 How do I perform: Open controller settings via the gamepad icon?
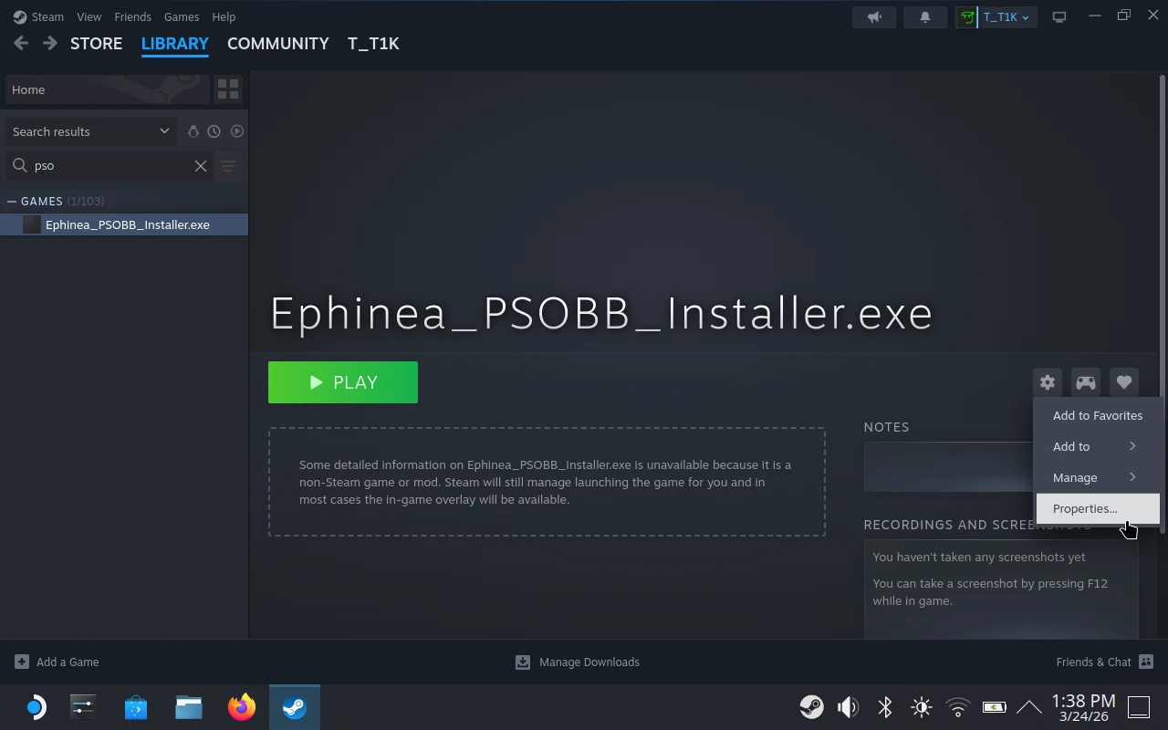coord(1085,382)
